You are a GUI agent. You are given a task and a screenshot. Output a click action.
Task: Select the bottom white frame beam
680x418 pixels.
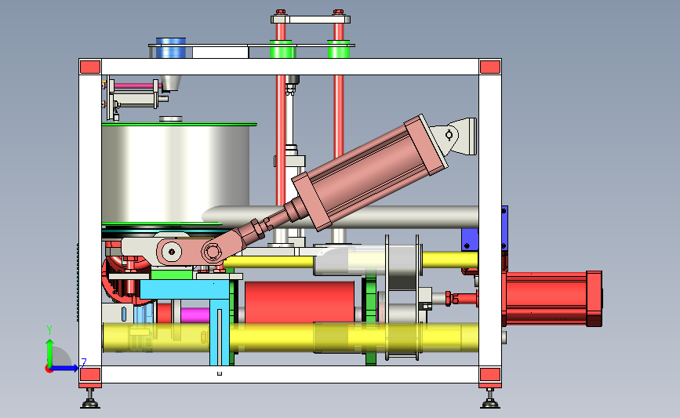click(290, 374)
